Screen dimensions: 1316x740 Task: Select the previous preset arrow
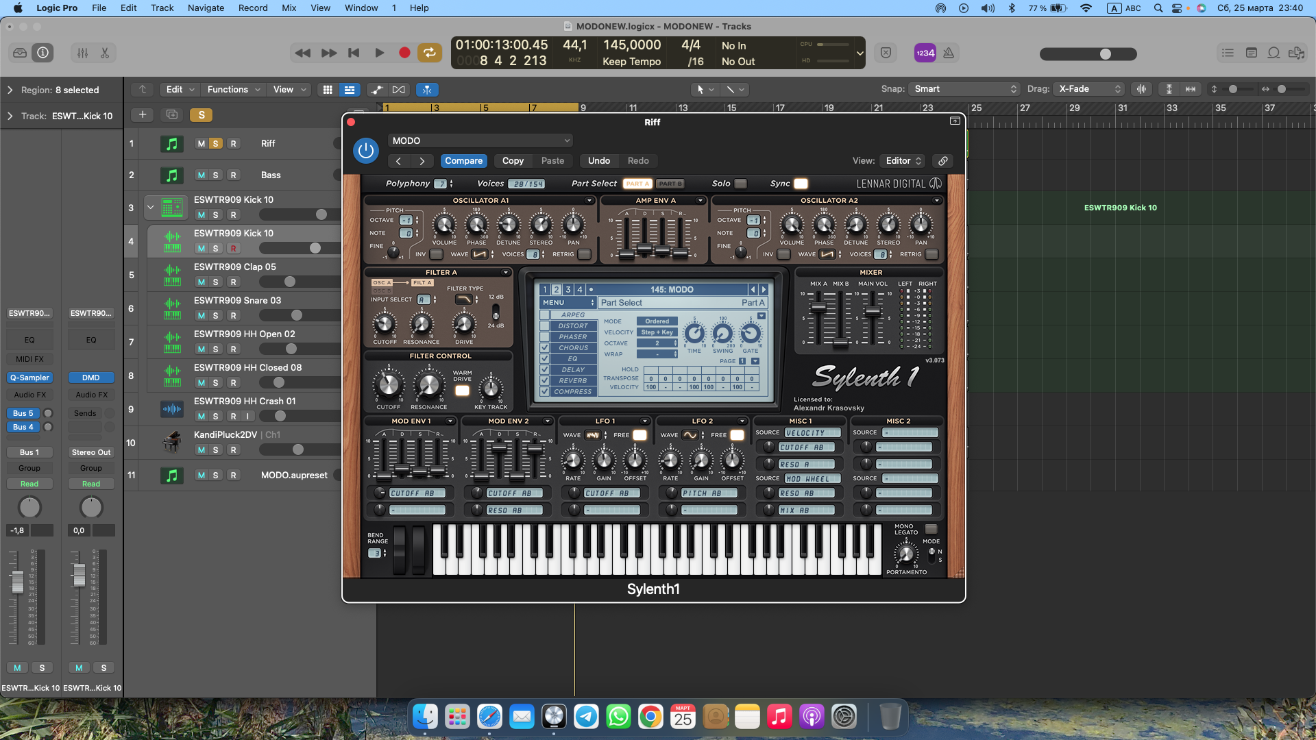[x=398, y=161]
